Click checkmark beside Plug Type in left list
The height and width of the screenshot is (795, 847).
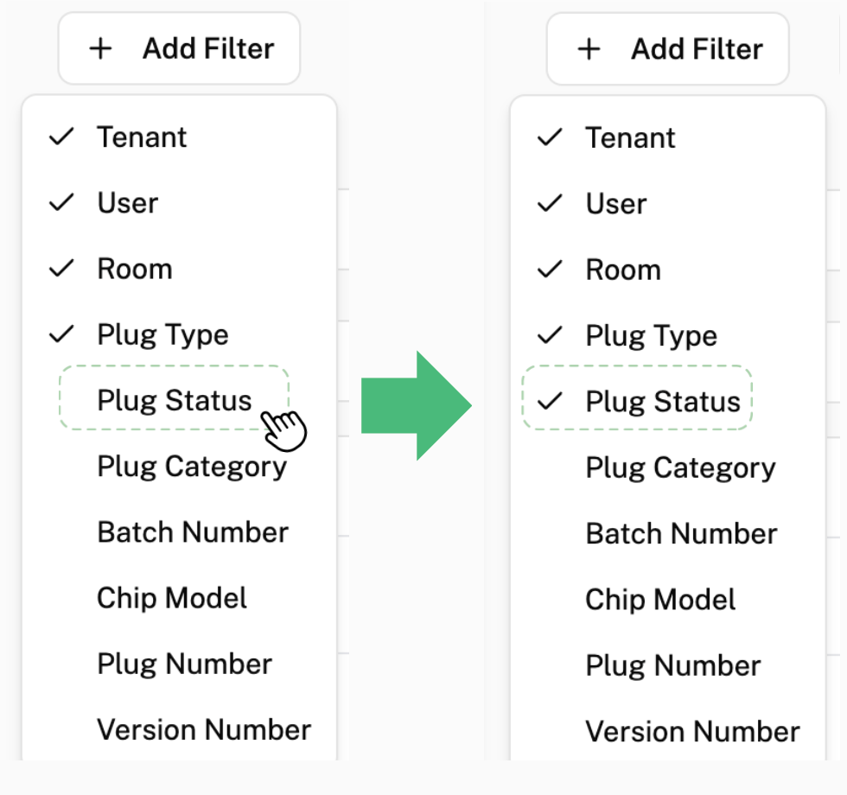pos(61,334)
